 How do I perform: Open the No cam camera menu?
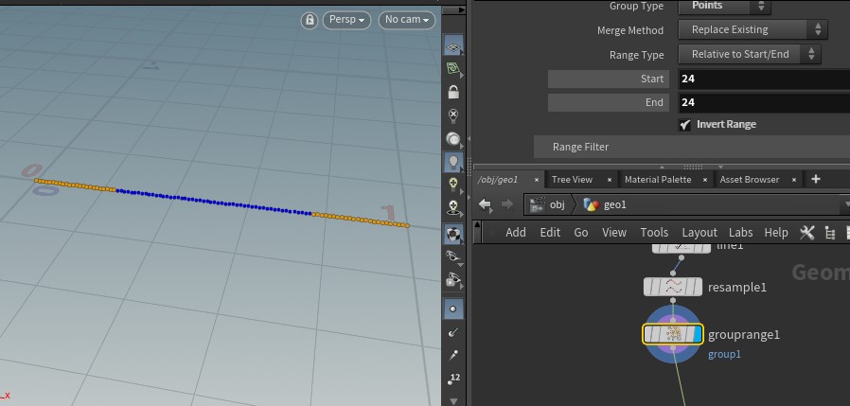point(407,20)
